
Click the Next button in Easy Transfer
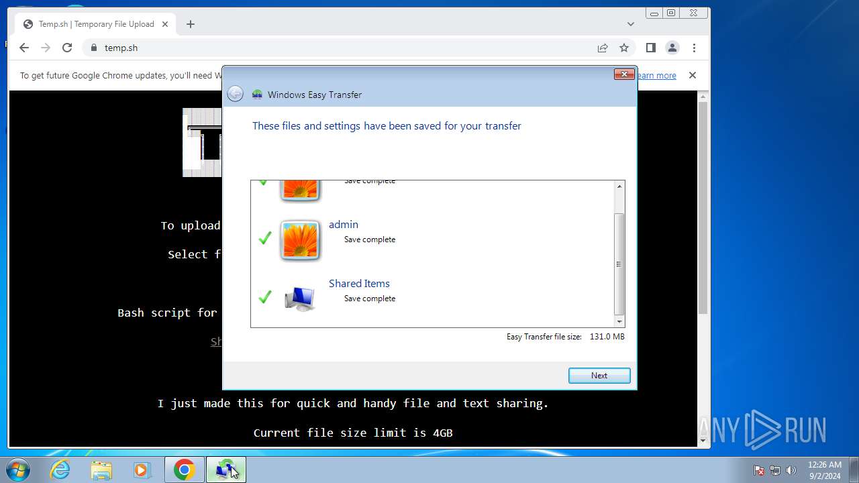[x=599, y=376]
